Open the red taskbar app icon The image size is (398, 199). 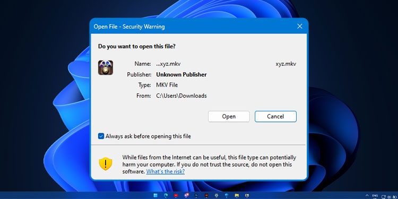coord(176,195)
